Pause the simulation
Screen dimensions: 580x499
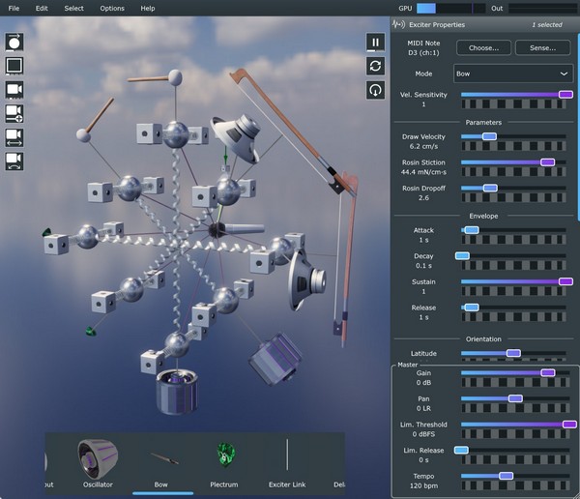pos(375,42)
